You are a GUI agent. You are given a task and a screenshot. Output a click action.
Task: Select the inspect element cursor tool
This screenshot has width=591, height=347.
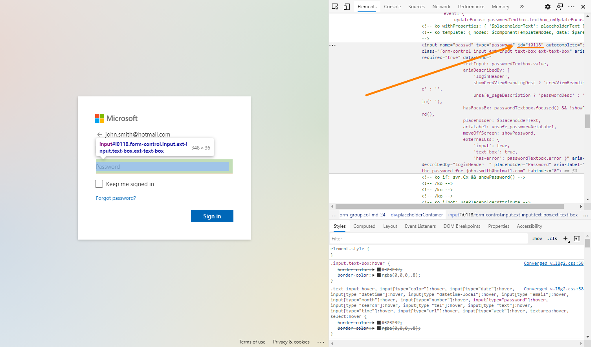point(335,6)
